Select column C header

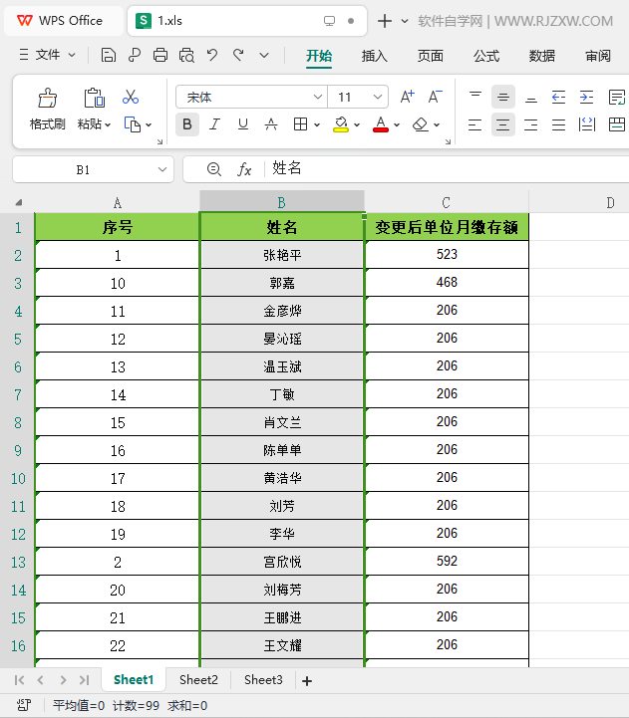click(x=446, y=202)
